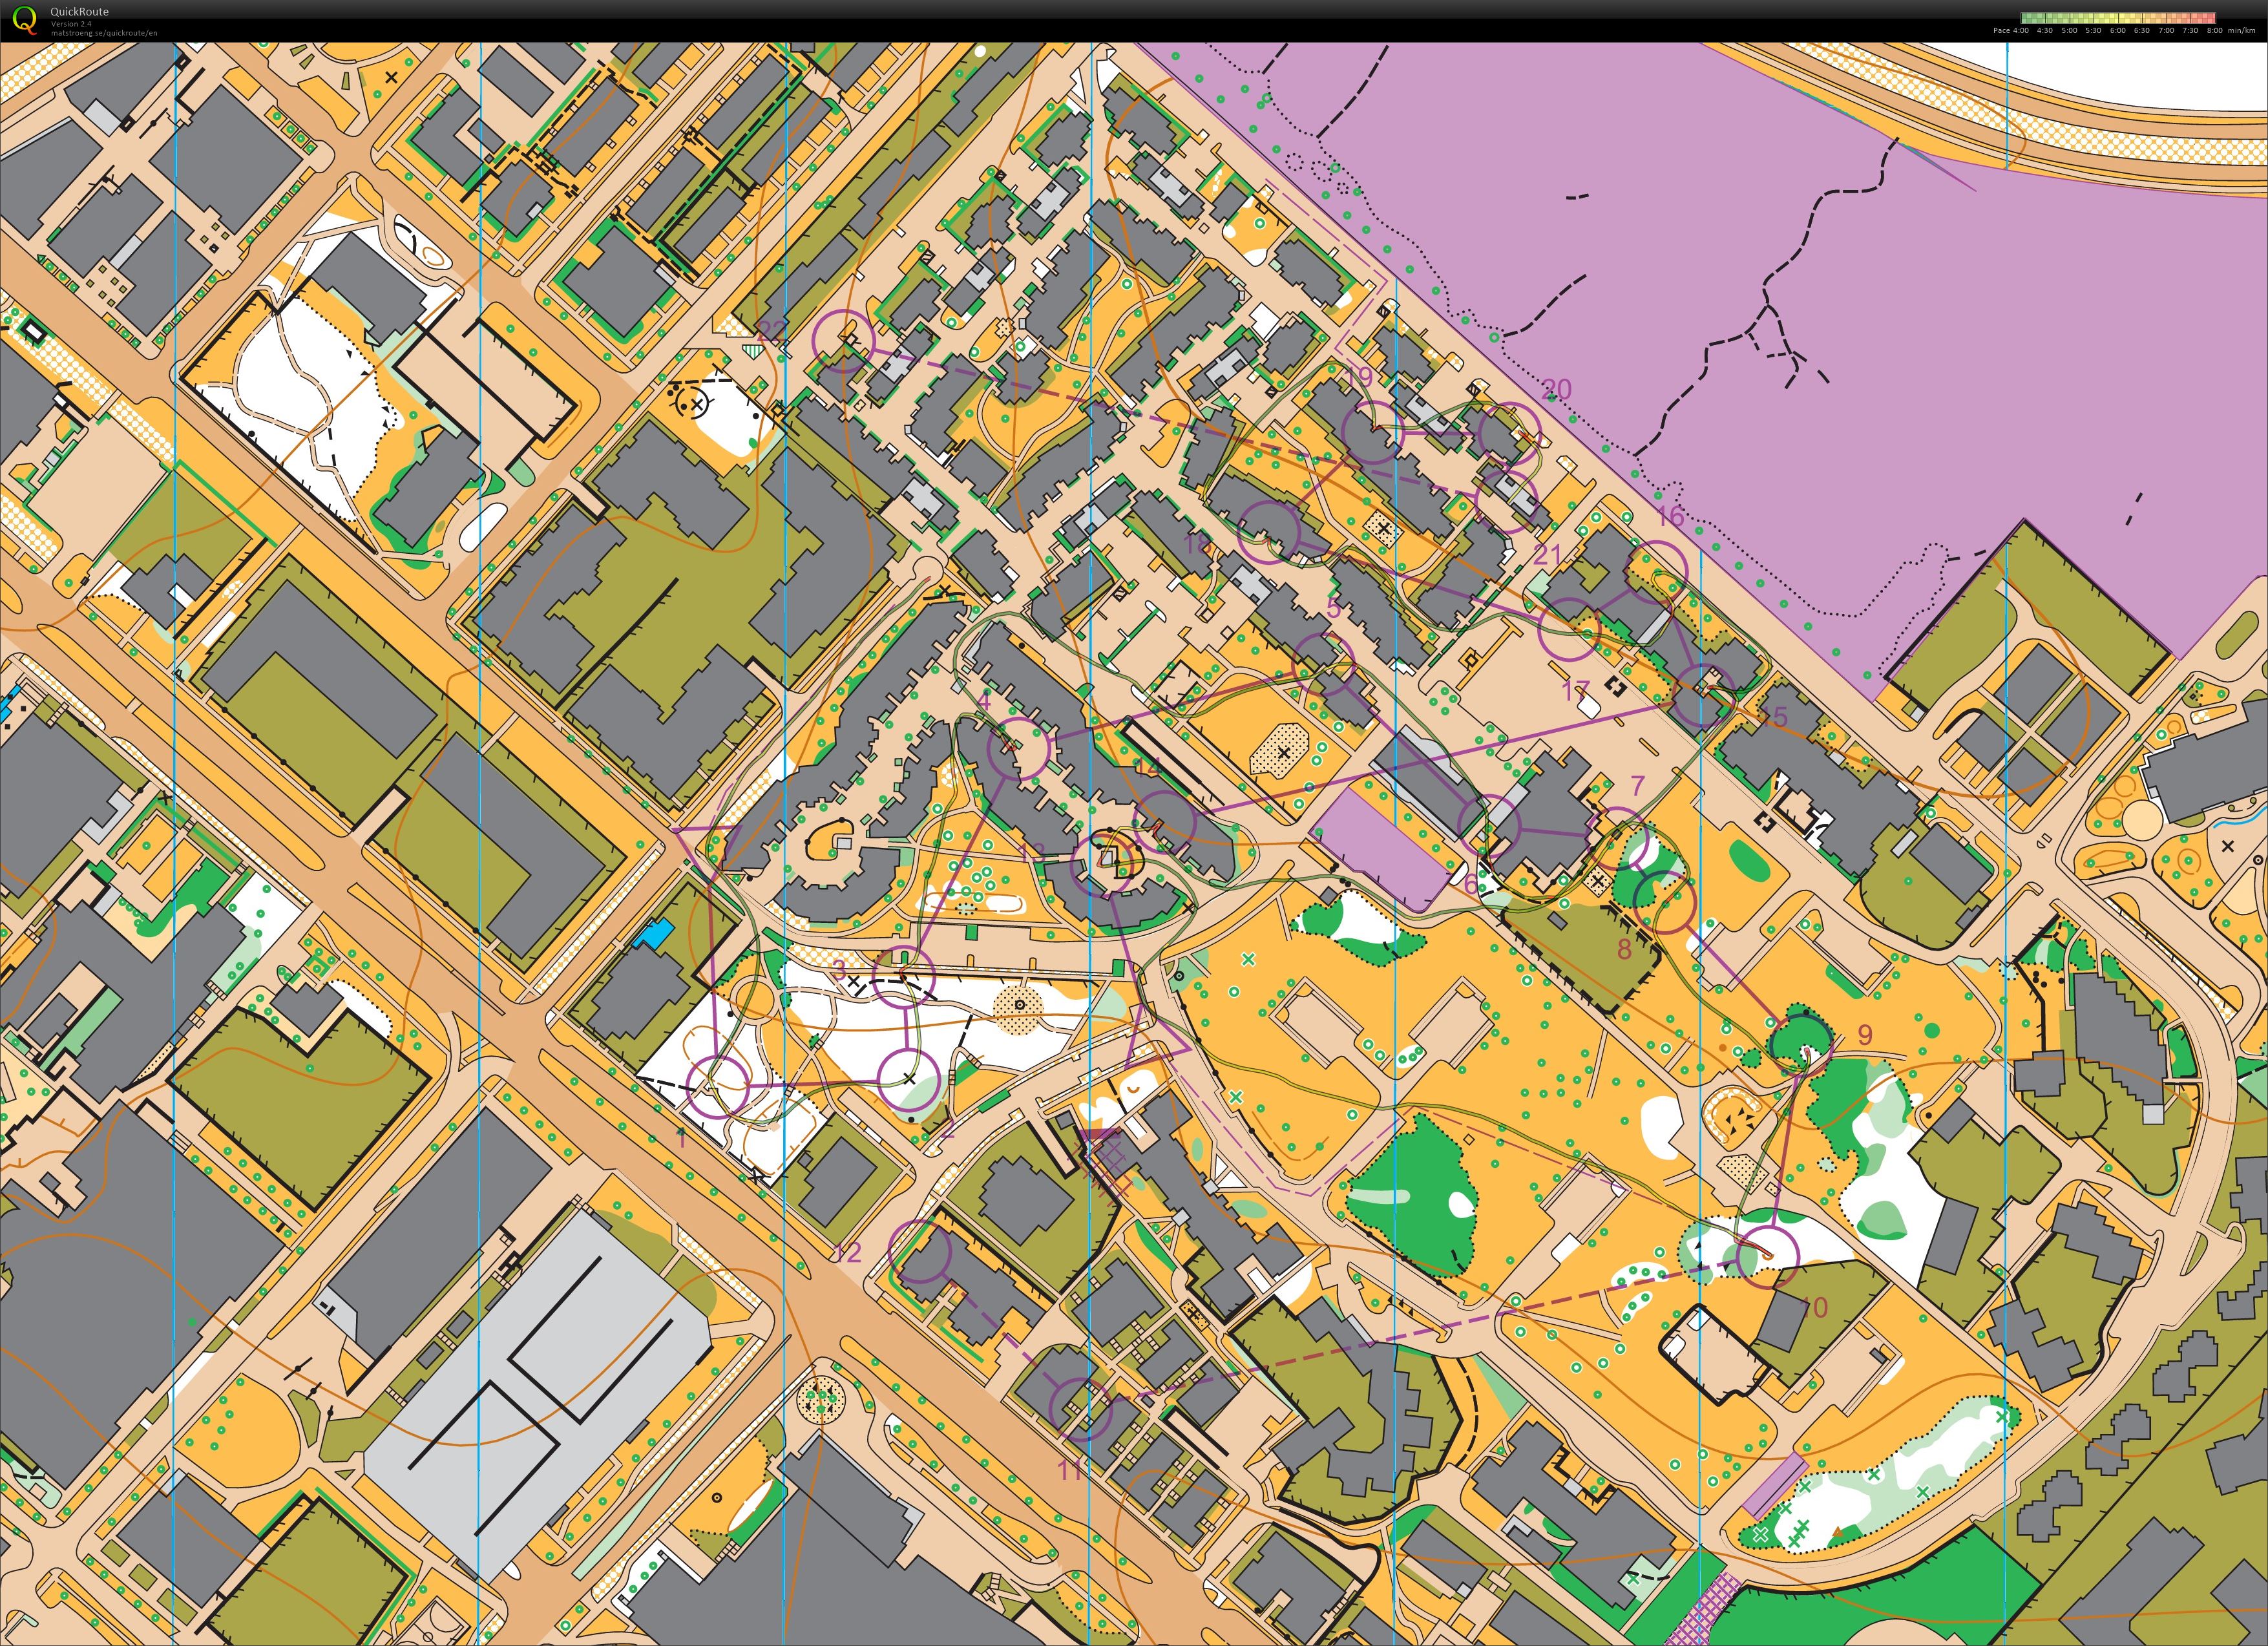Image resolution: width=2268 pixels, height=1646 pixels.
Task: Click the QuickRoute title text
Action: [x=79, y=12]
